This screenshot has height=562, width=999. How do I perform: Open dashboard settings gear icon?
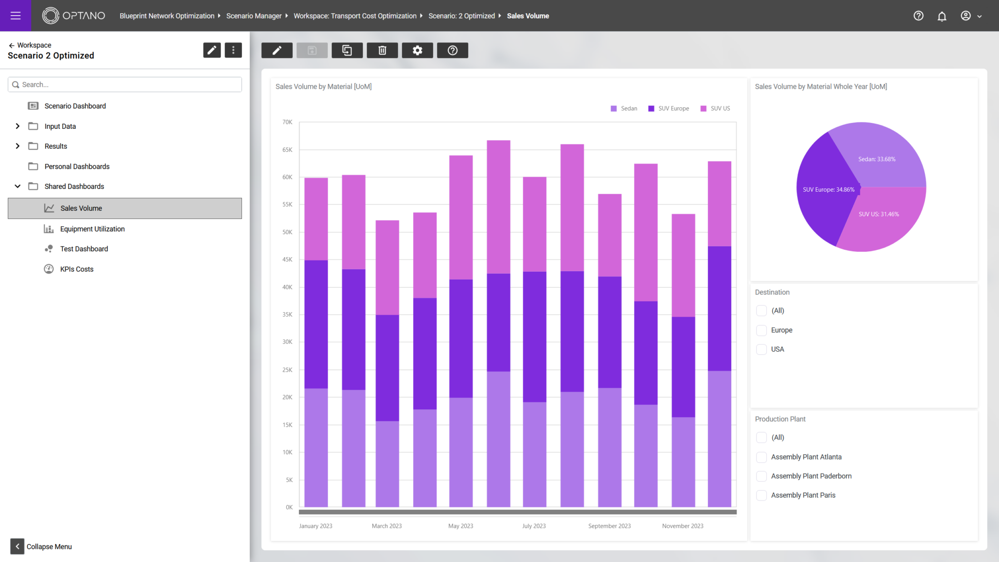pyautogui.click(x=417, y=50)
